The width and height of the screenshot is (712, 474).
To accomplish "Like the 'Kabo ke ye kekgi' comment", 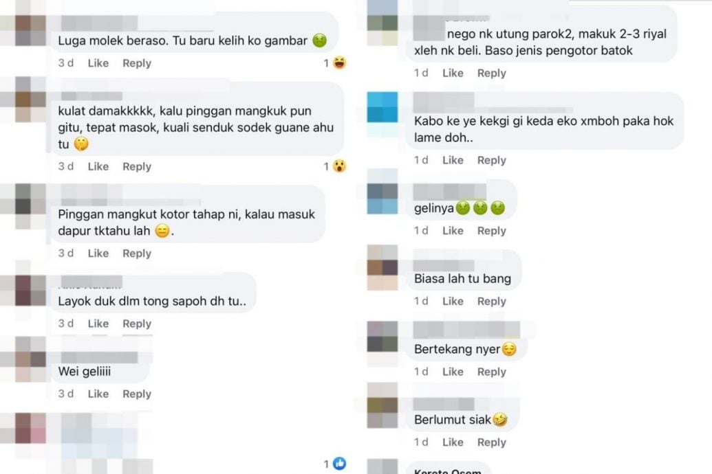I will 453,160.
